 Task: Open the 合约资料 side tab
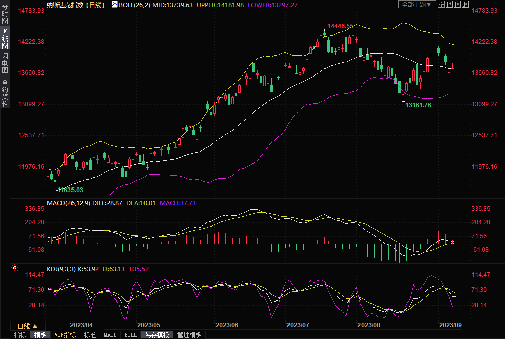[5, 93]
